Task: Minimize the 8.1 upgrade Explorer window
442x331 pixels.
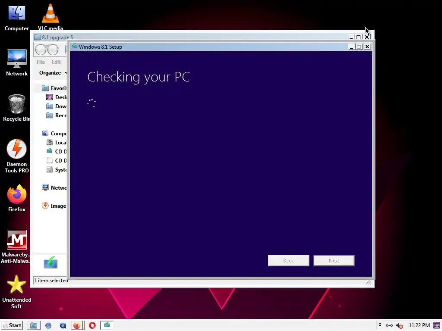Action: [x=351, y=37]
